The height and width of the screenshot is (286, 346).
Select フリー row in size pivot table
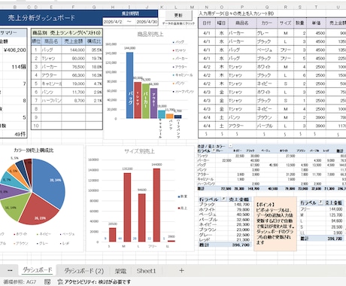[322, 209]
